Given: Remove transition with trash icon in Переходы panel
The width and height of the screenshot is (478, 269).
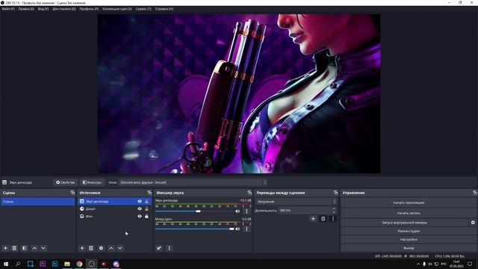Looking at the screenshot, I should click(x=323, y=219).
